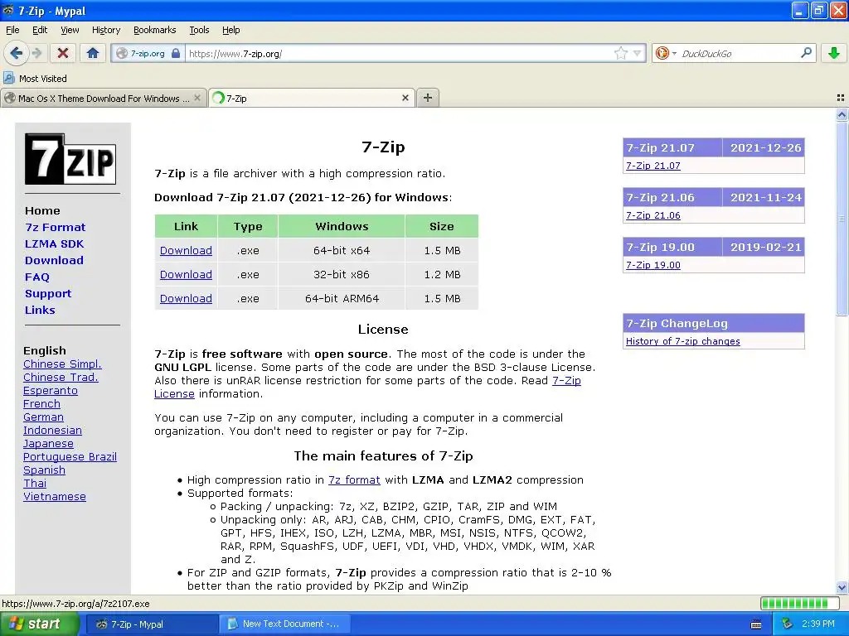Close the Mac Os X Theme tab

(x=197, y=98)
